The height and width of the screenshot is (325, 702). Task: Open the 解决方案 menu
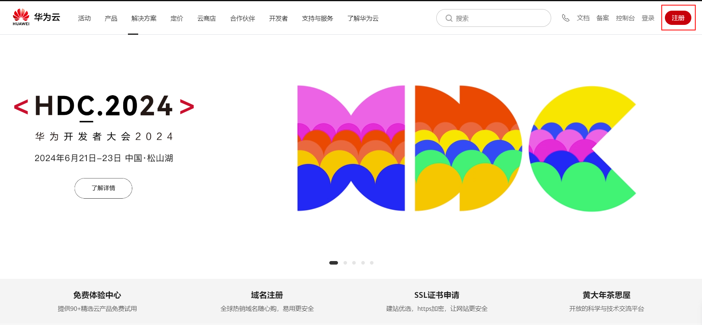[144, 18]
